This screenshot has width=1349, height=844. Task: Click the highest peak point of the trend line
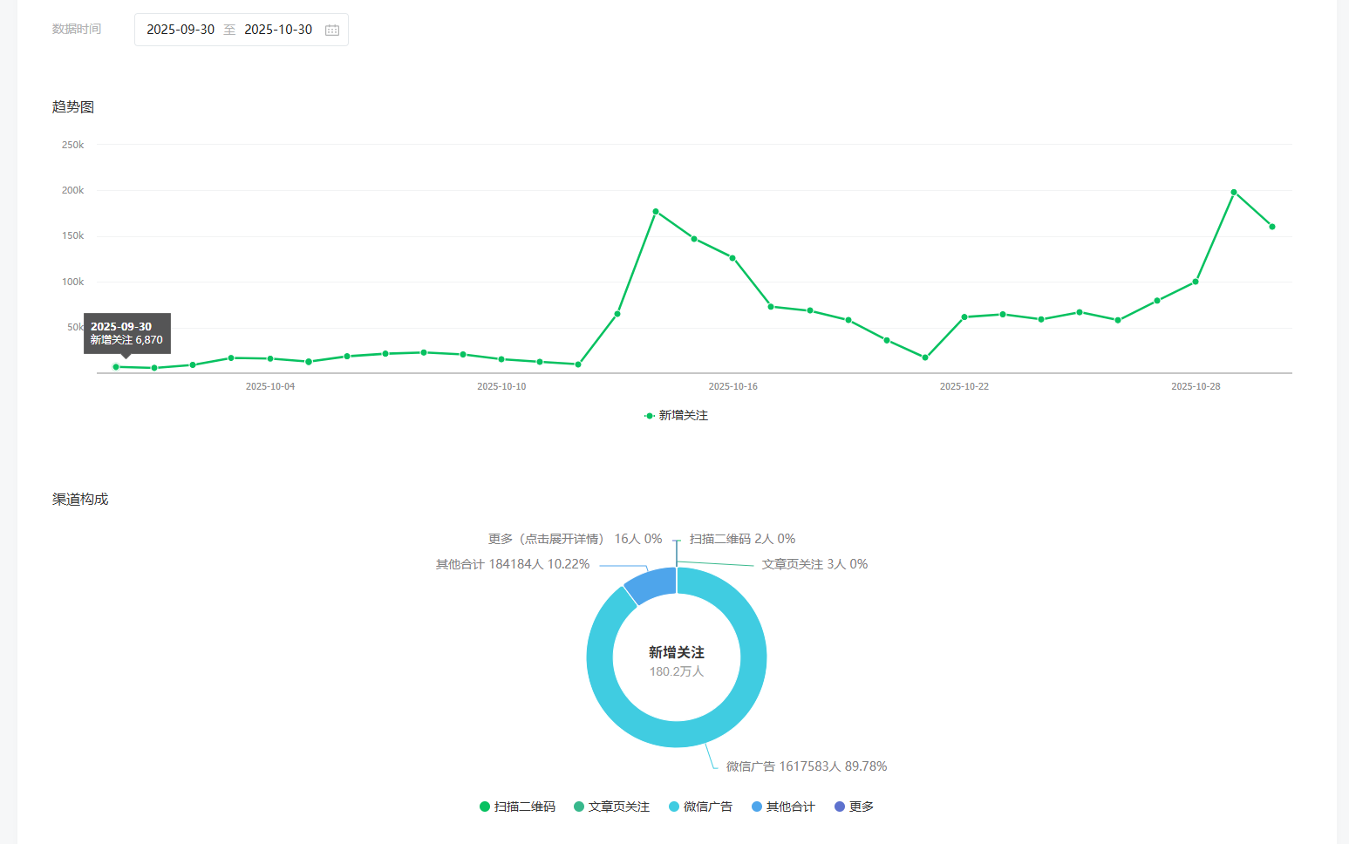[1234, 192]
